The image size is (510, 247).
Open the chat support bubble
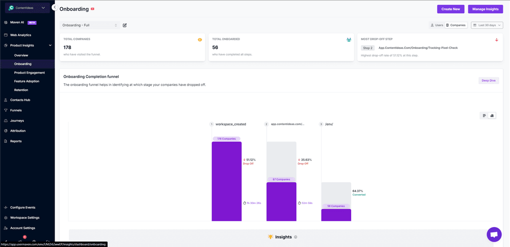(x=494, y=234)
